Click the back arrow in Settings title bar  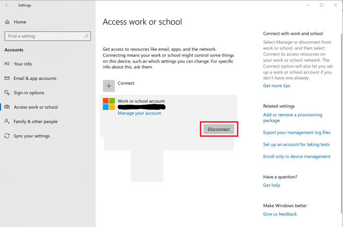point(6,5)
